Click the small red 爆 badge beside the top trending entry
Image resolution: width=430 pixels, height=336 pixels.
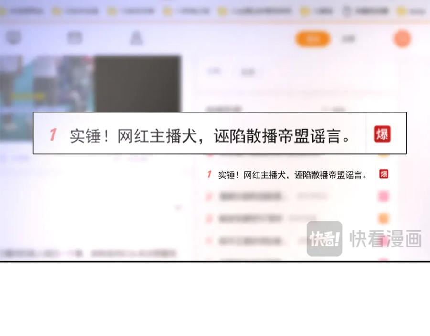384,174
